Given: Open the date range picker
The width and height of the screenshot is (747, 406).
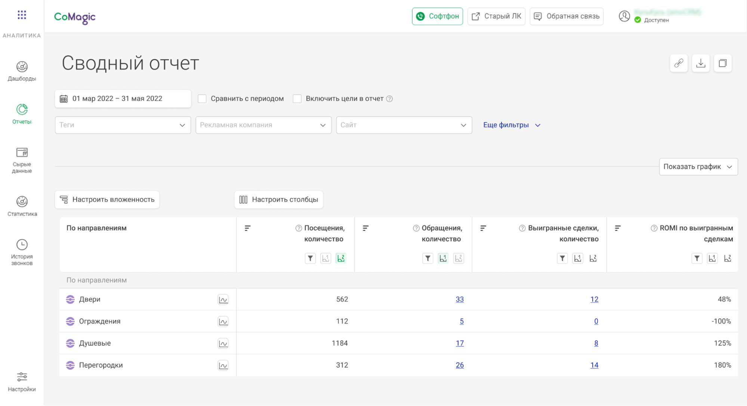Looking at the screenshot, I should pos(123,99).
